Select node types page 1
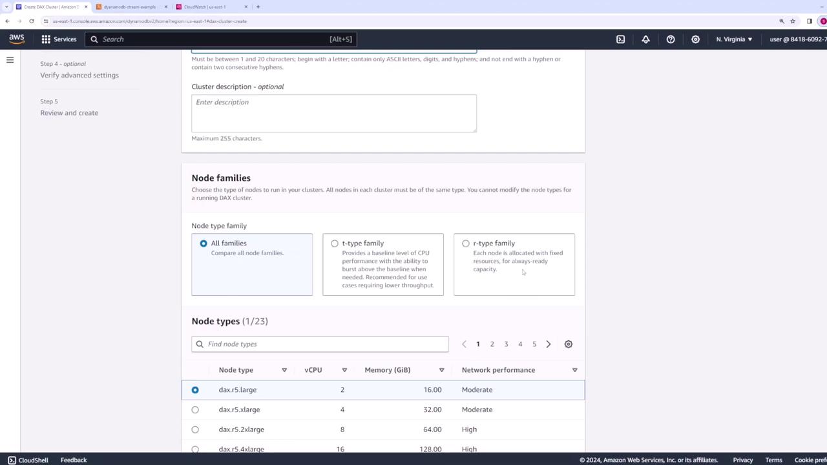Screen dimensions: 827x465 [x=478, y=344]
